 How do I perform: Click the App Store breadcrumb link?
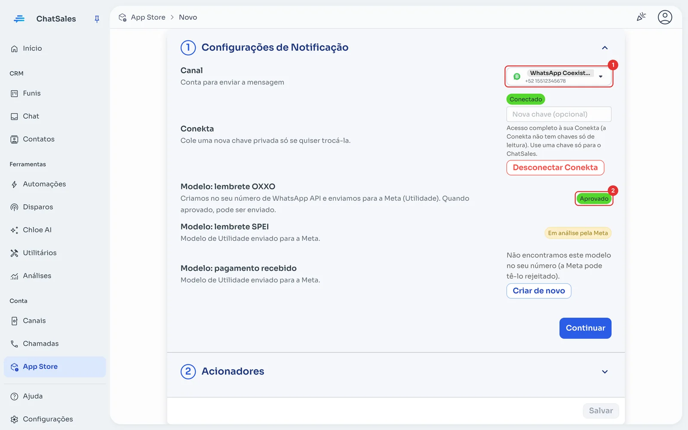click(148, 17)
